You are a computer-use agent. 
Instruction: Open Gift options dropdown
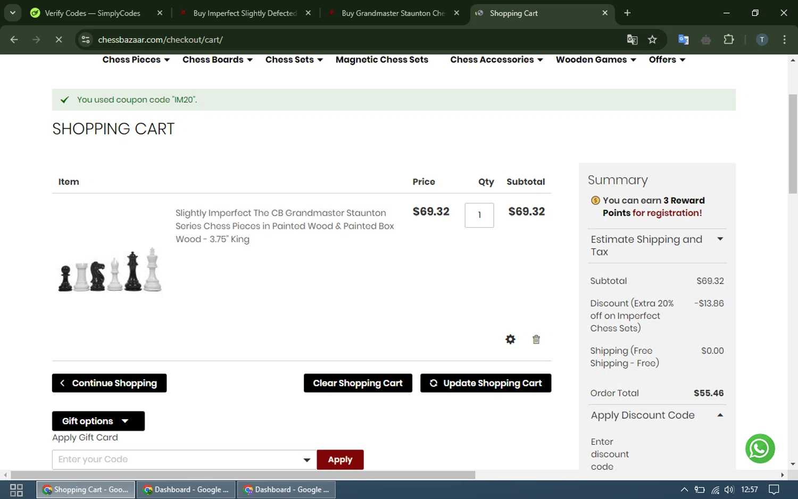pyautogui.click(x=98, y=421)
